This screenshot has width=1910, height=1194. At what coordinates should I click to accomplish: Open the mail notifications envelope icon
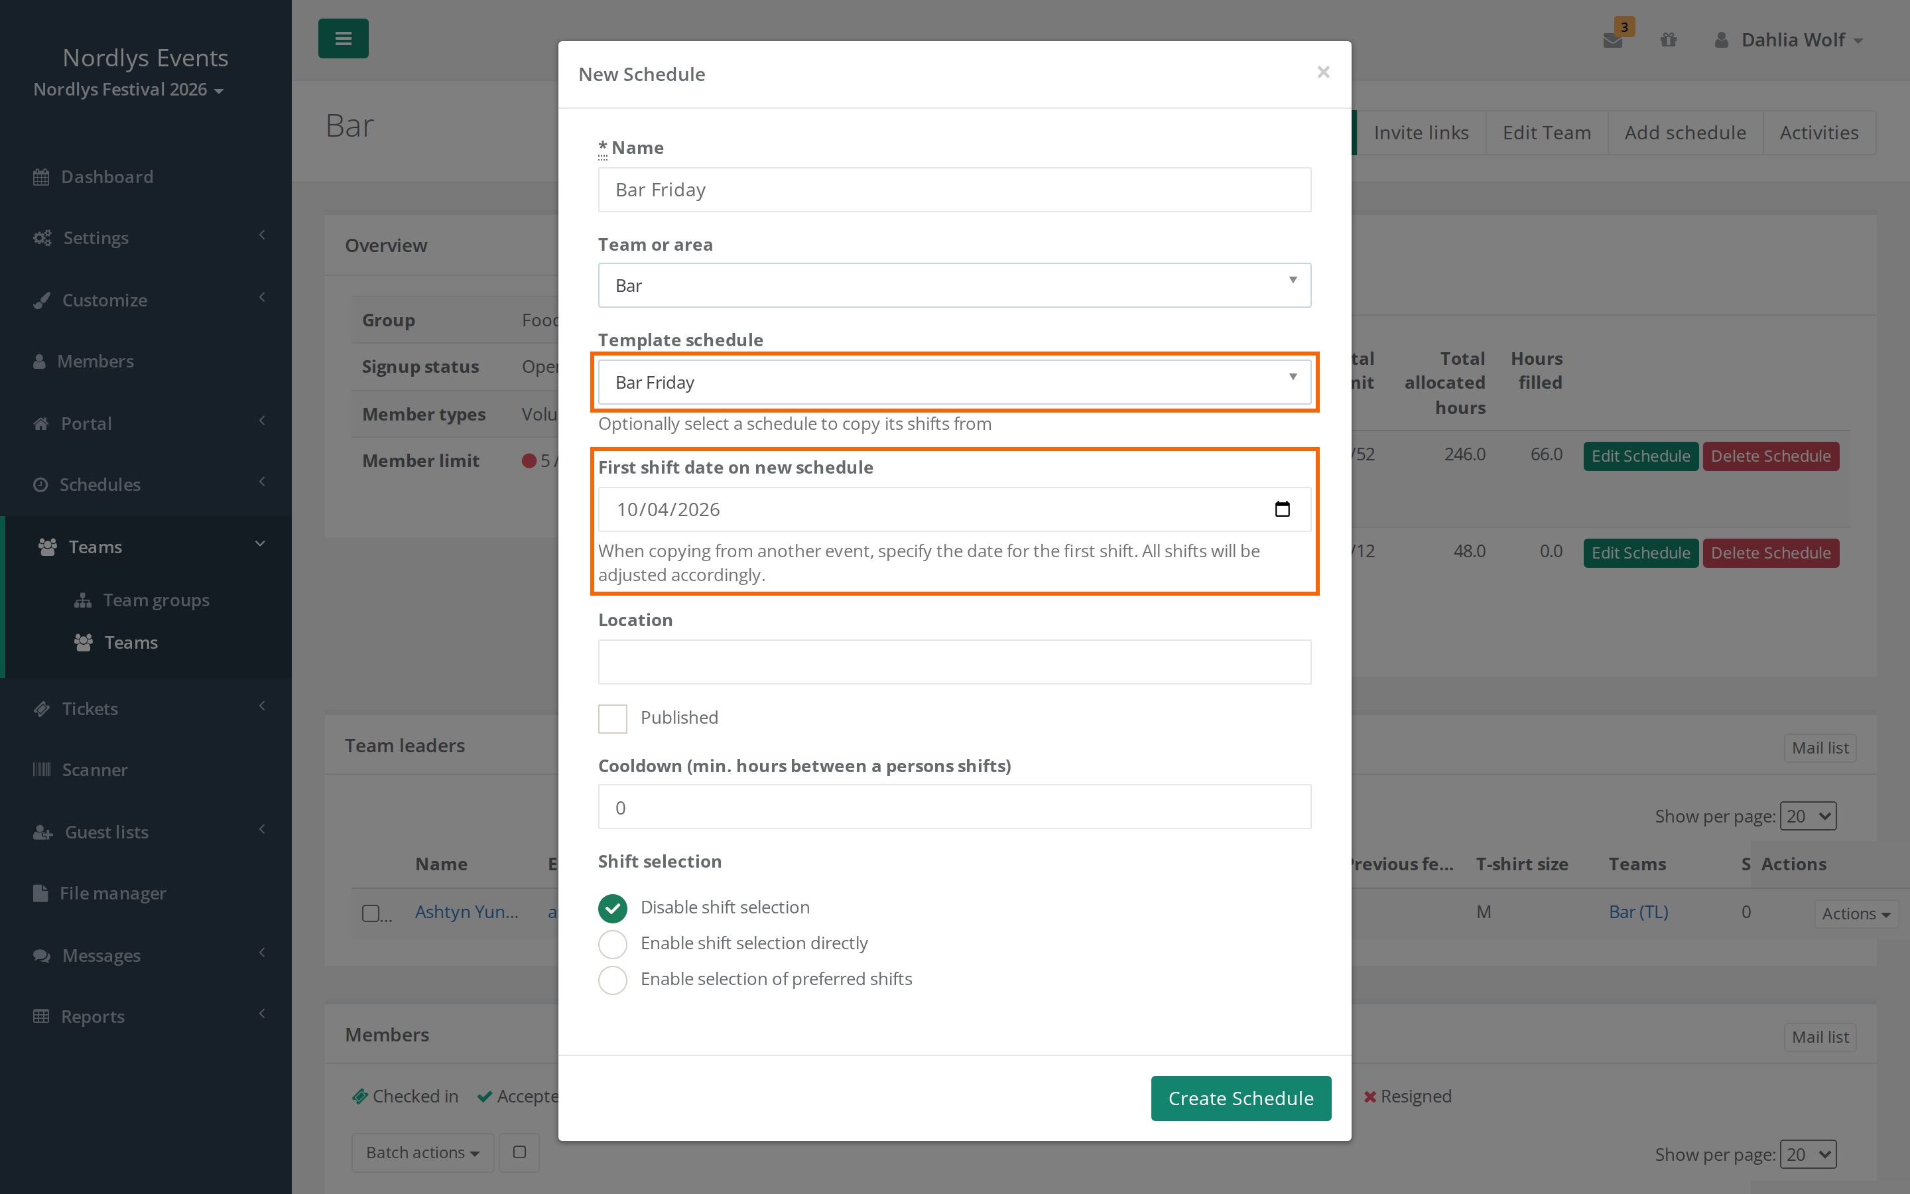click(x=1612, y=40)
